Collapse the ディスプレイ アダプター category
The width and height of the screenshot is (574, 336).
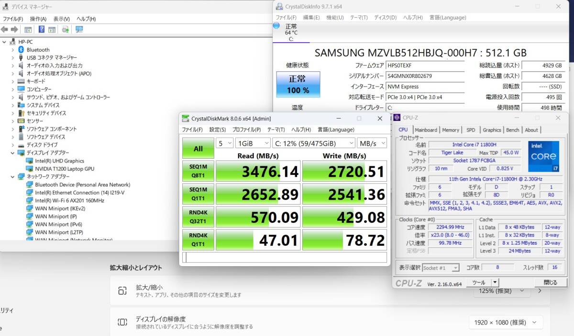(x=13, y=153)
